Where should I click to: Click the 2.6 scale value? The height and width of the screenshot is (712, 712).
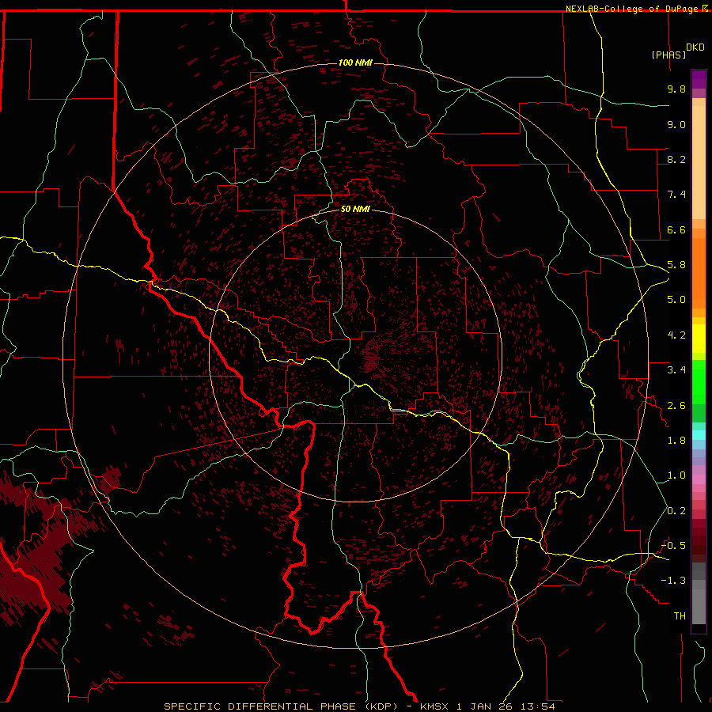point(676,406)
